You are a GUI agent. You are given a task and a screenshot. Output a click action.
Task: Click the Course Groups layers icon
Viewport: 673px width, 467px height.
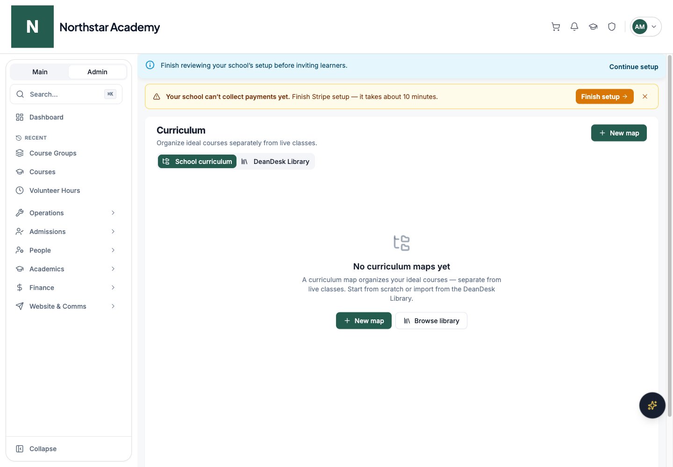coord(20,153)
